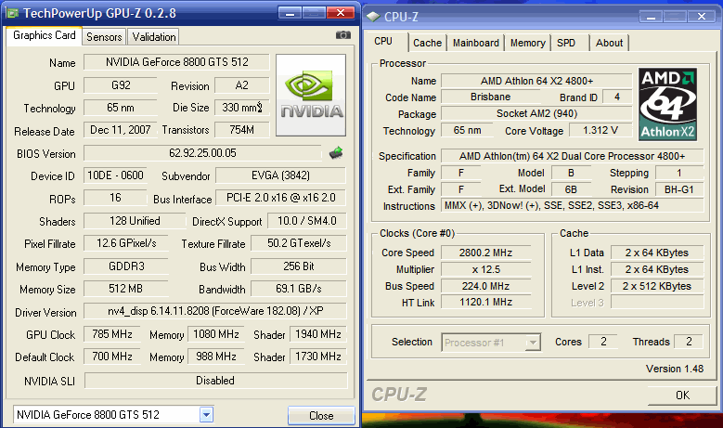Click the Driver Version field
723x428 pixels.
click(x=215, y=311)
